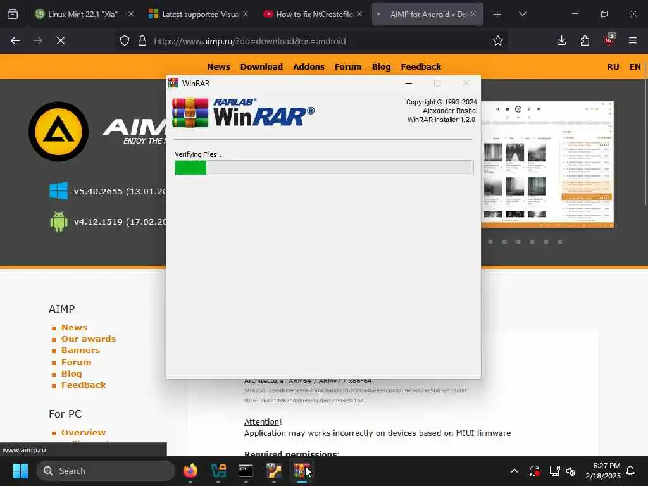Open the terminal icon on taskbar
Viewport: 648px width, 486px height.
pos(246,471)
